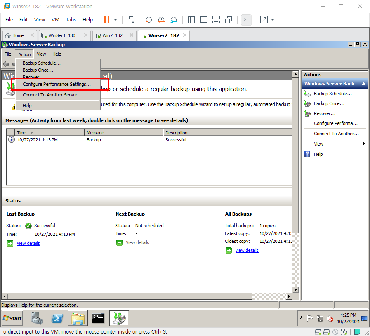The image size is (370, 336).
Task: Switch to the WinSer1_180 tab
Action: coord(61,35)
